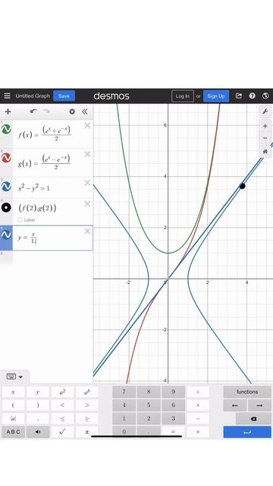
Task: Delete the f(x) expression
Action: [88, 125]
